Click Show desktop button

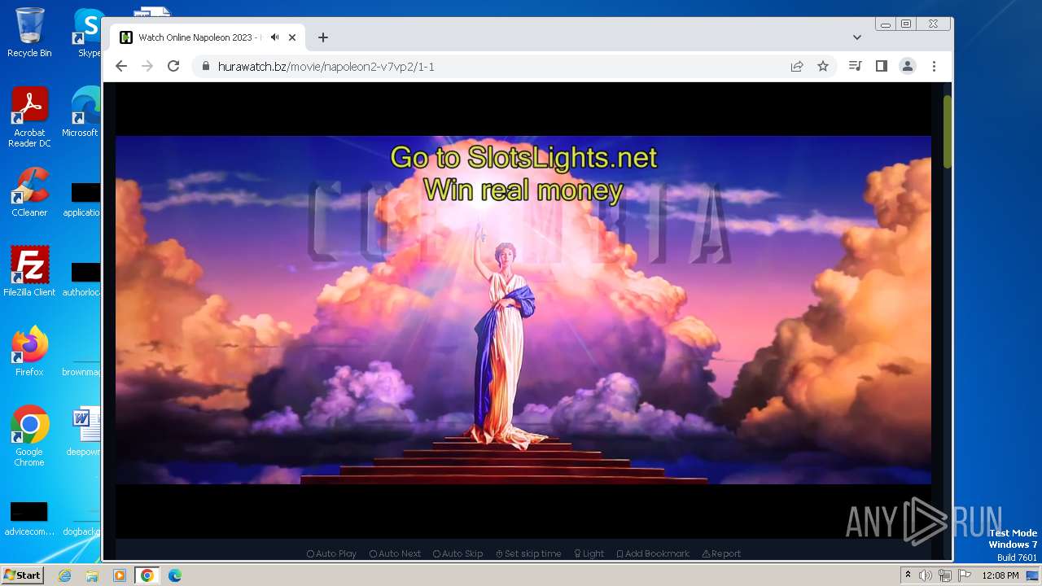click(1033, 575)
